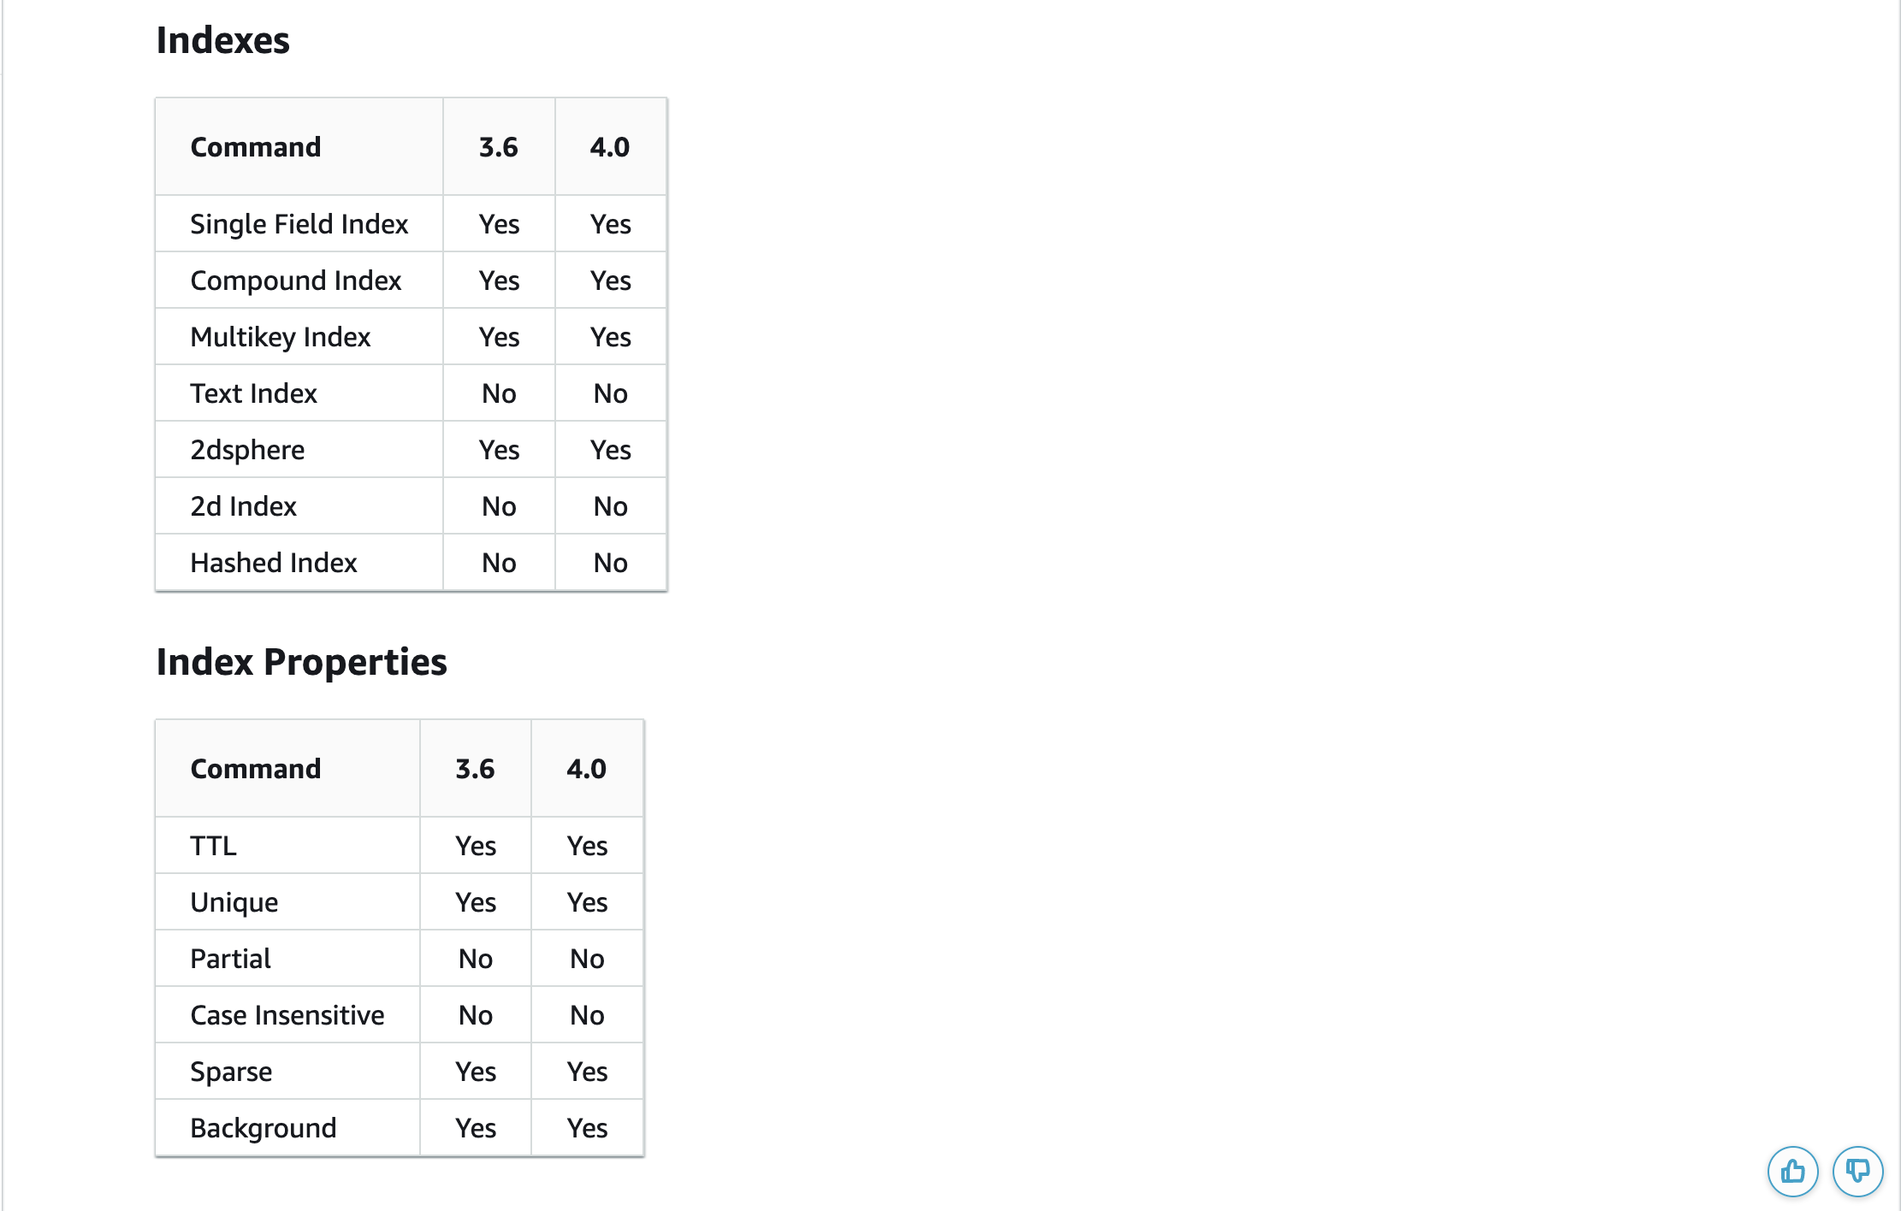Click the 3.6 header in Index Properties table
1901x1211 pixels.
click(x=475, y=769)
